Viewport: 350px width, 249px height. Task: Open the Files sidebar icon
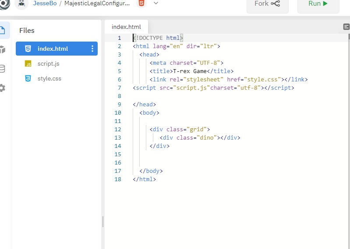tap(3, 30)
